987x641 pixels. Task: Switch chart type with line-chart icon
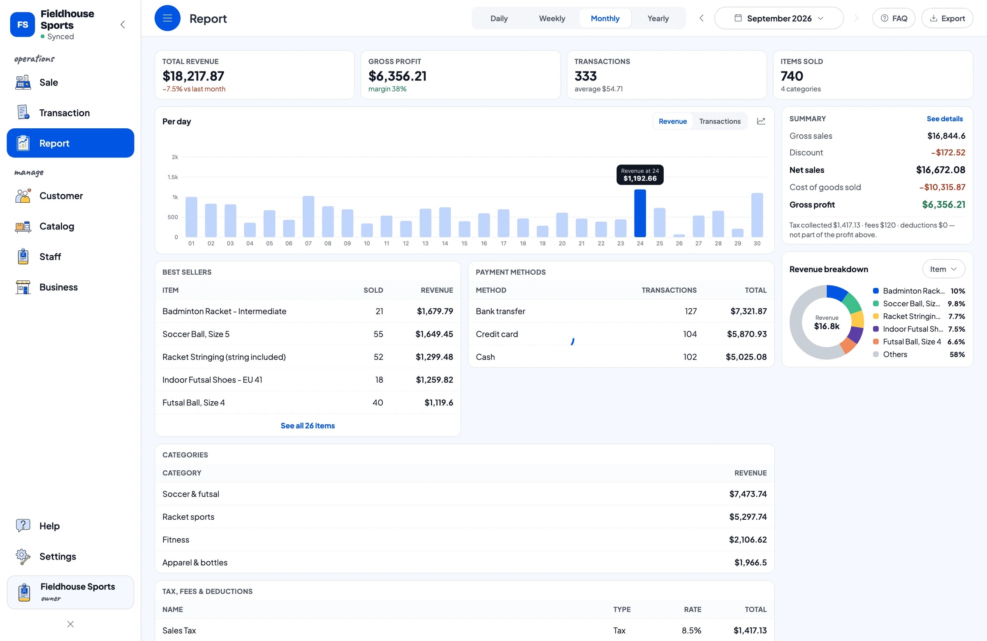pyautogui.click(x=761, y=121)
